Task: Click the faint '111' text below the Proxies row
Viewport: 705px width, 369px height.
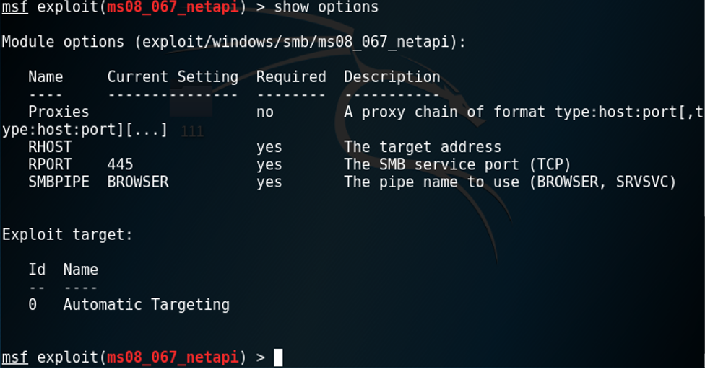Action: coord(192,132)
